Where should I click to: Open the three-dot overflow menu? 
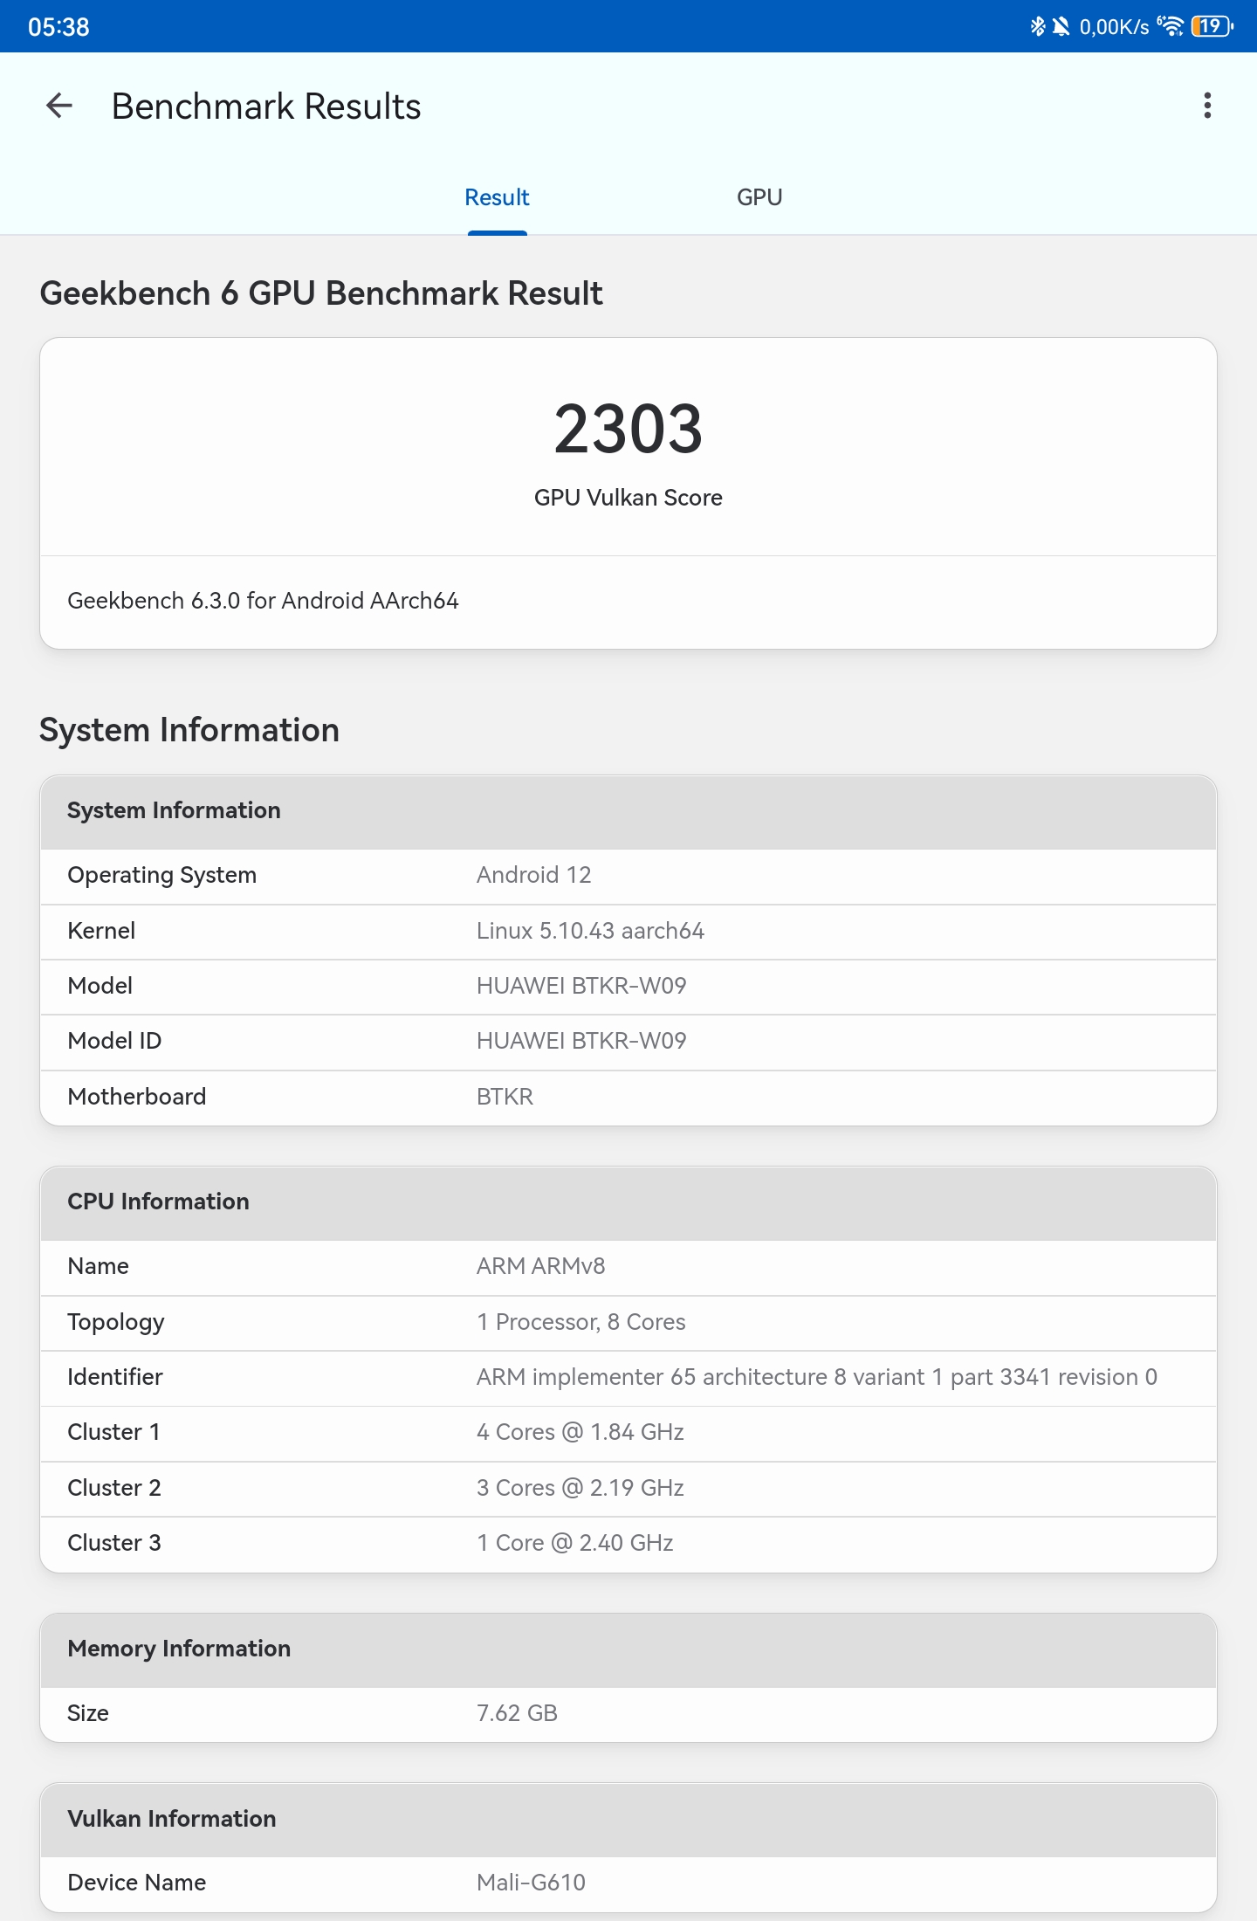[1207, 106]
